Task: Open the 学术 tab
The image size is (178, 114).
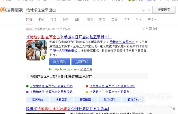Action: pos(139,20)
